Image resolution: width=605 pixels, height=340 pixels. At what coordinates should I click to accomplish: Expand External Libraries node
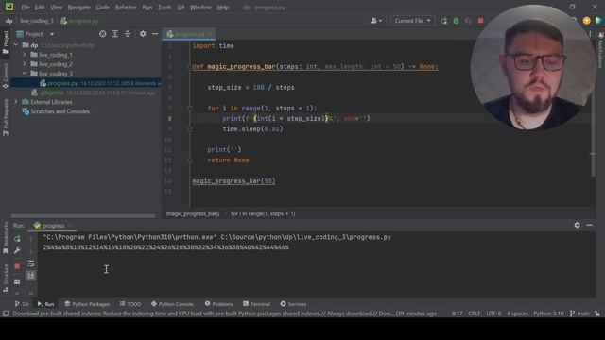pos(16,102)
